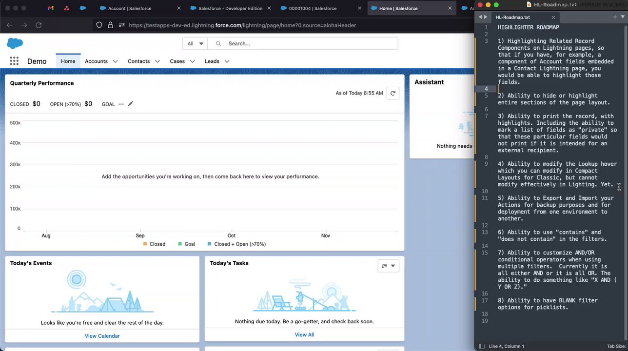This screenshot has height=351, width=628.
Task: Click the magnifier icon in Salesforce search
Action: pyautogui.click(x=218, y=43)
